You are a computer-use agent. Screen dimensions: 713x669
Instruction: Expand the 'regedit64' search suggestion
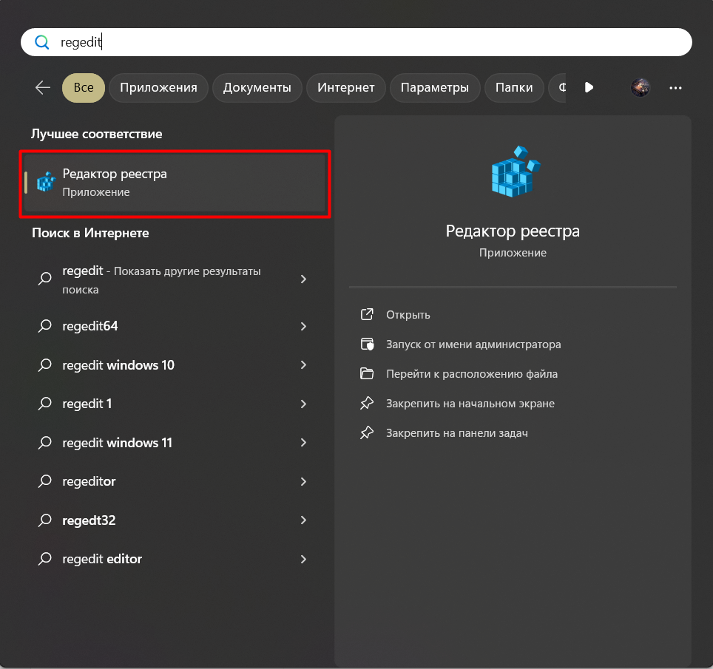(303, 326)
